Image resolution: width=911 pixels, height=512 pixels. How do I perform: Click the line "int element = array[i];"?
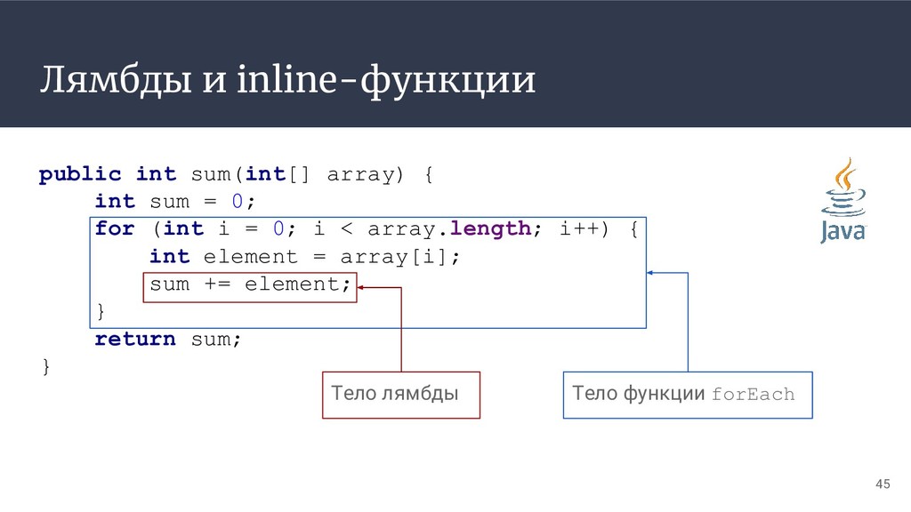(x=304, y=257)
